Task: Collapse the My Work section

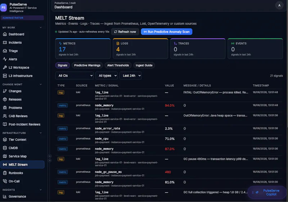Action: [x=41, y=27]
